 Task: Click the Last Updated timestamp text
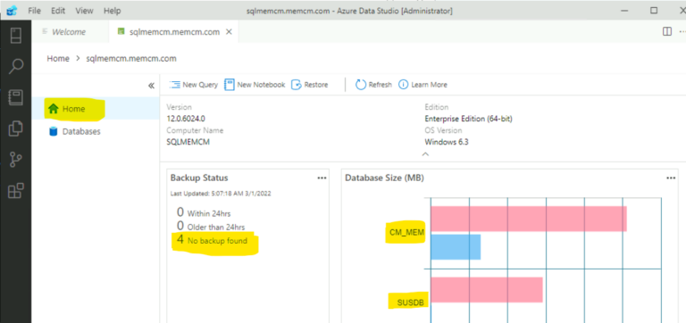click(221, 194)
